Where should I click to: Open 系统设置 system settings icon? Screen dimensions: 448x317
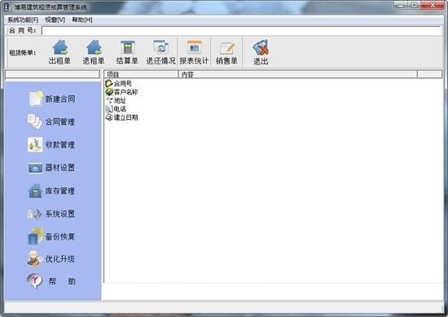pos(35,214)
